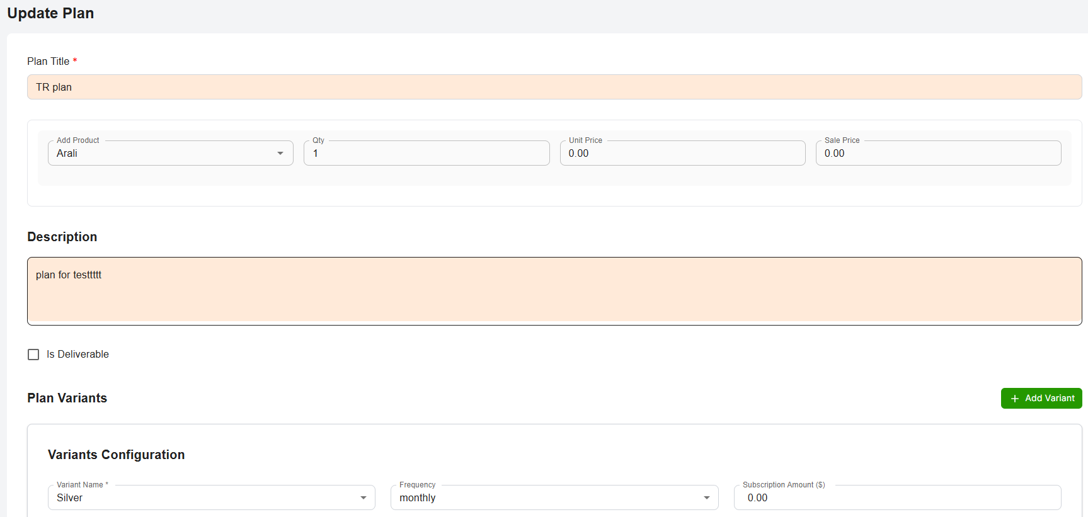Click the Is Deliverable label text
Image resolution: width=1088 pixels, height=517 pixels.
click(x=77, y=355)
